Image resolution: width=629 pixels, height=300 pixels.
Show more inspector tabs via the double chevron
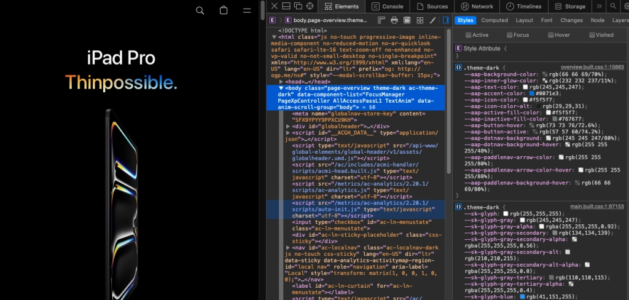coord(600,6)
